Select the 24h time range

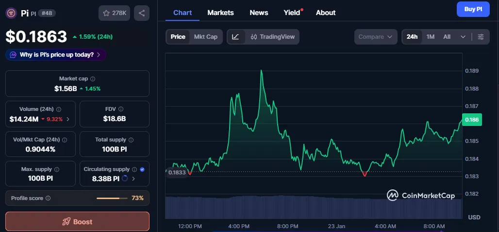click(412, 37)
